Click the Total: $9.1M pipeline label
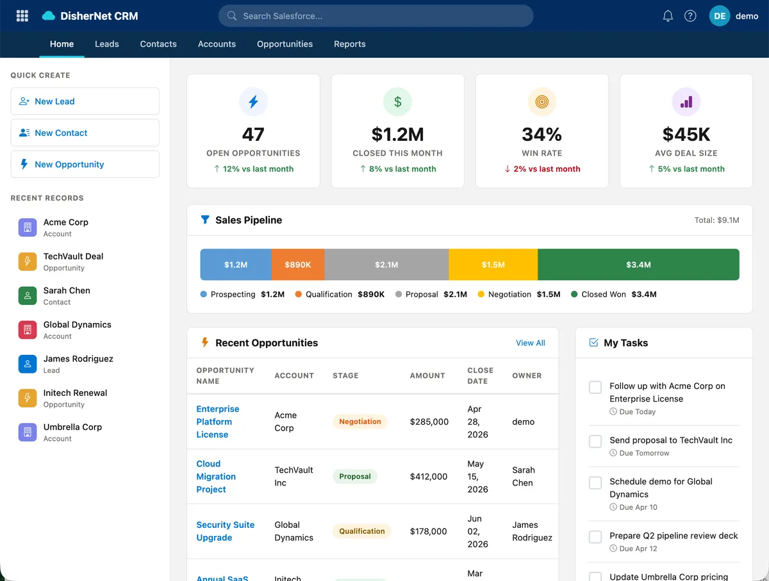This screenshot has height=581, width=769. (717, 220)
